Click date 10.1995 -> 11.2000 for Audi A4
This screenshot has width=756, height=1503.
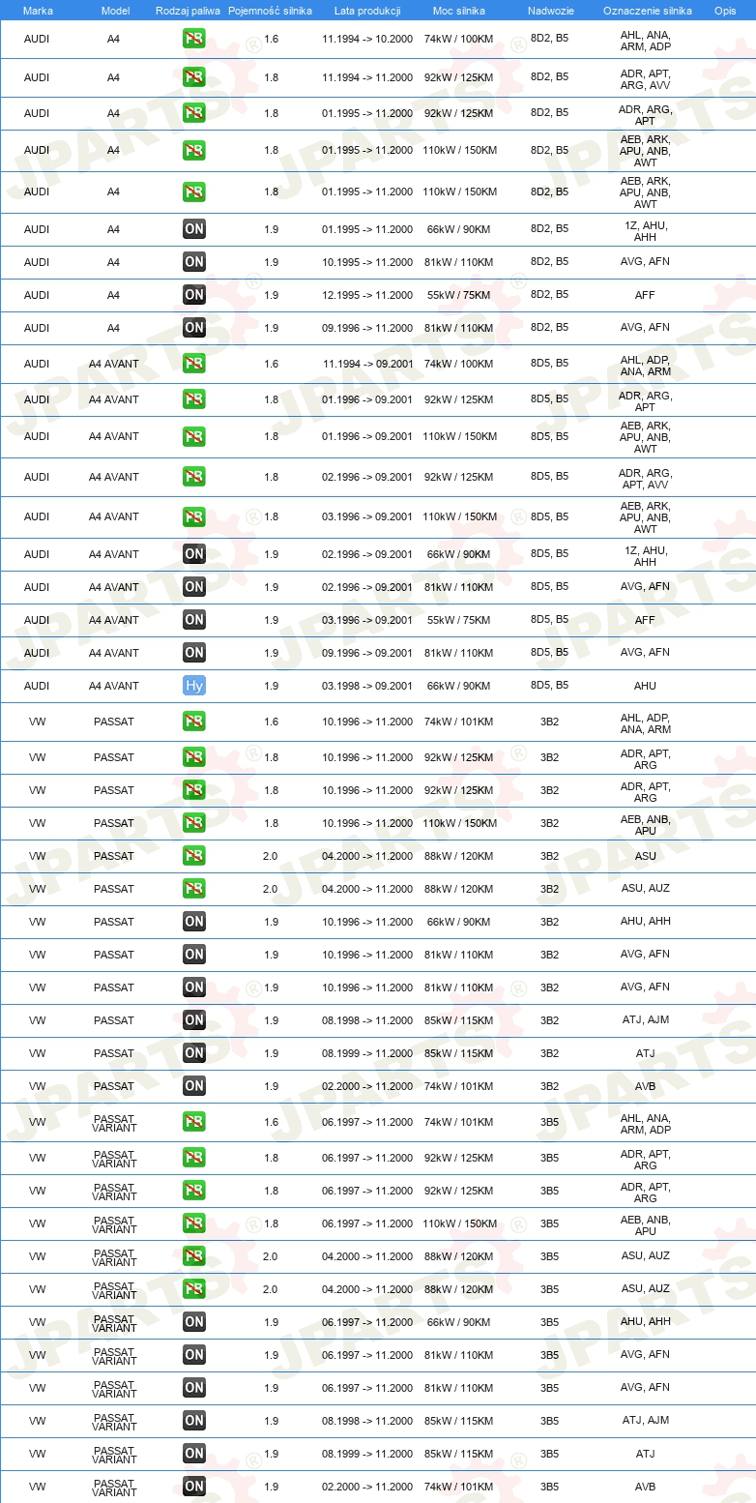[x=367, y=262]
